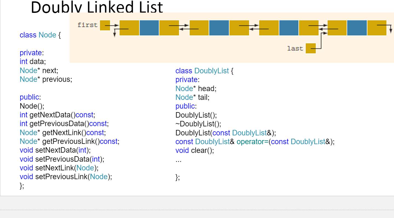Click the "int getNextData()const;" line
394x218 pixels.
tap(58, 115)
